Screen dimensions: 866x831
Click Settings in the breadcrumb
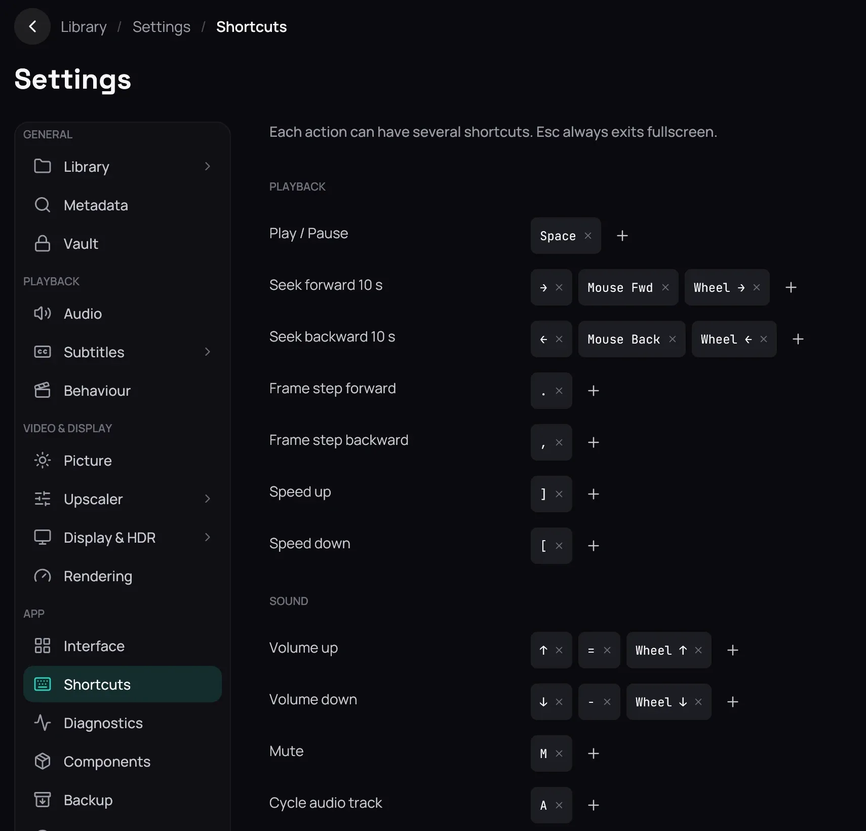[x=162, y=26]
